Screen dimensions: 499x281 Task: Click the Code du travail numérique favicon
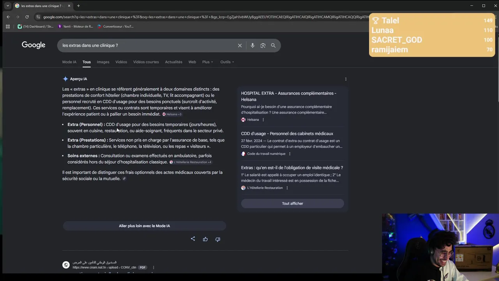point(243,154)
